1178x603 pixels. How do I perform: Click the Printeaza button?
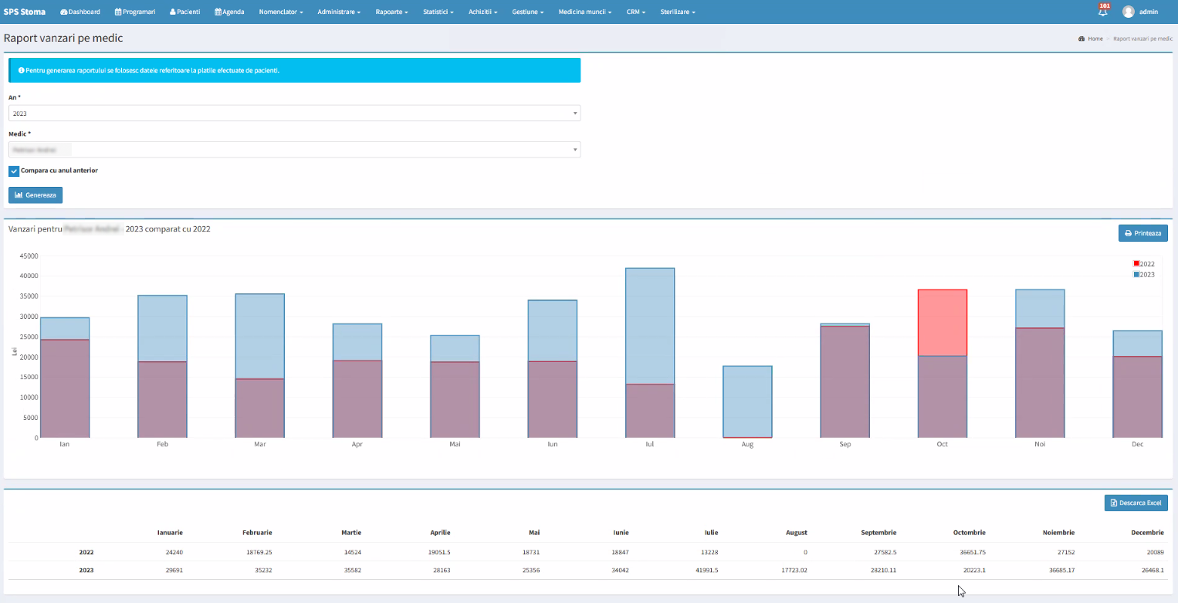(1142, 233)
